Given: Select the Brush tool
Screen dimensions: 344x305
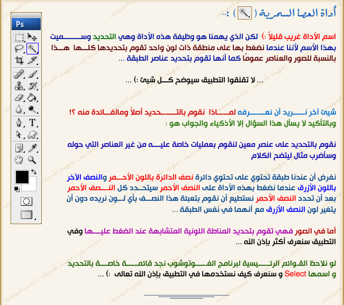Looking at the screenshot, I should (x=32, y=74).
